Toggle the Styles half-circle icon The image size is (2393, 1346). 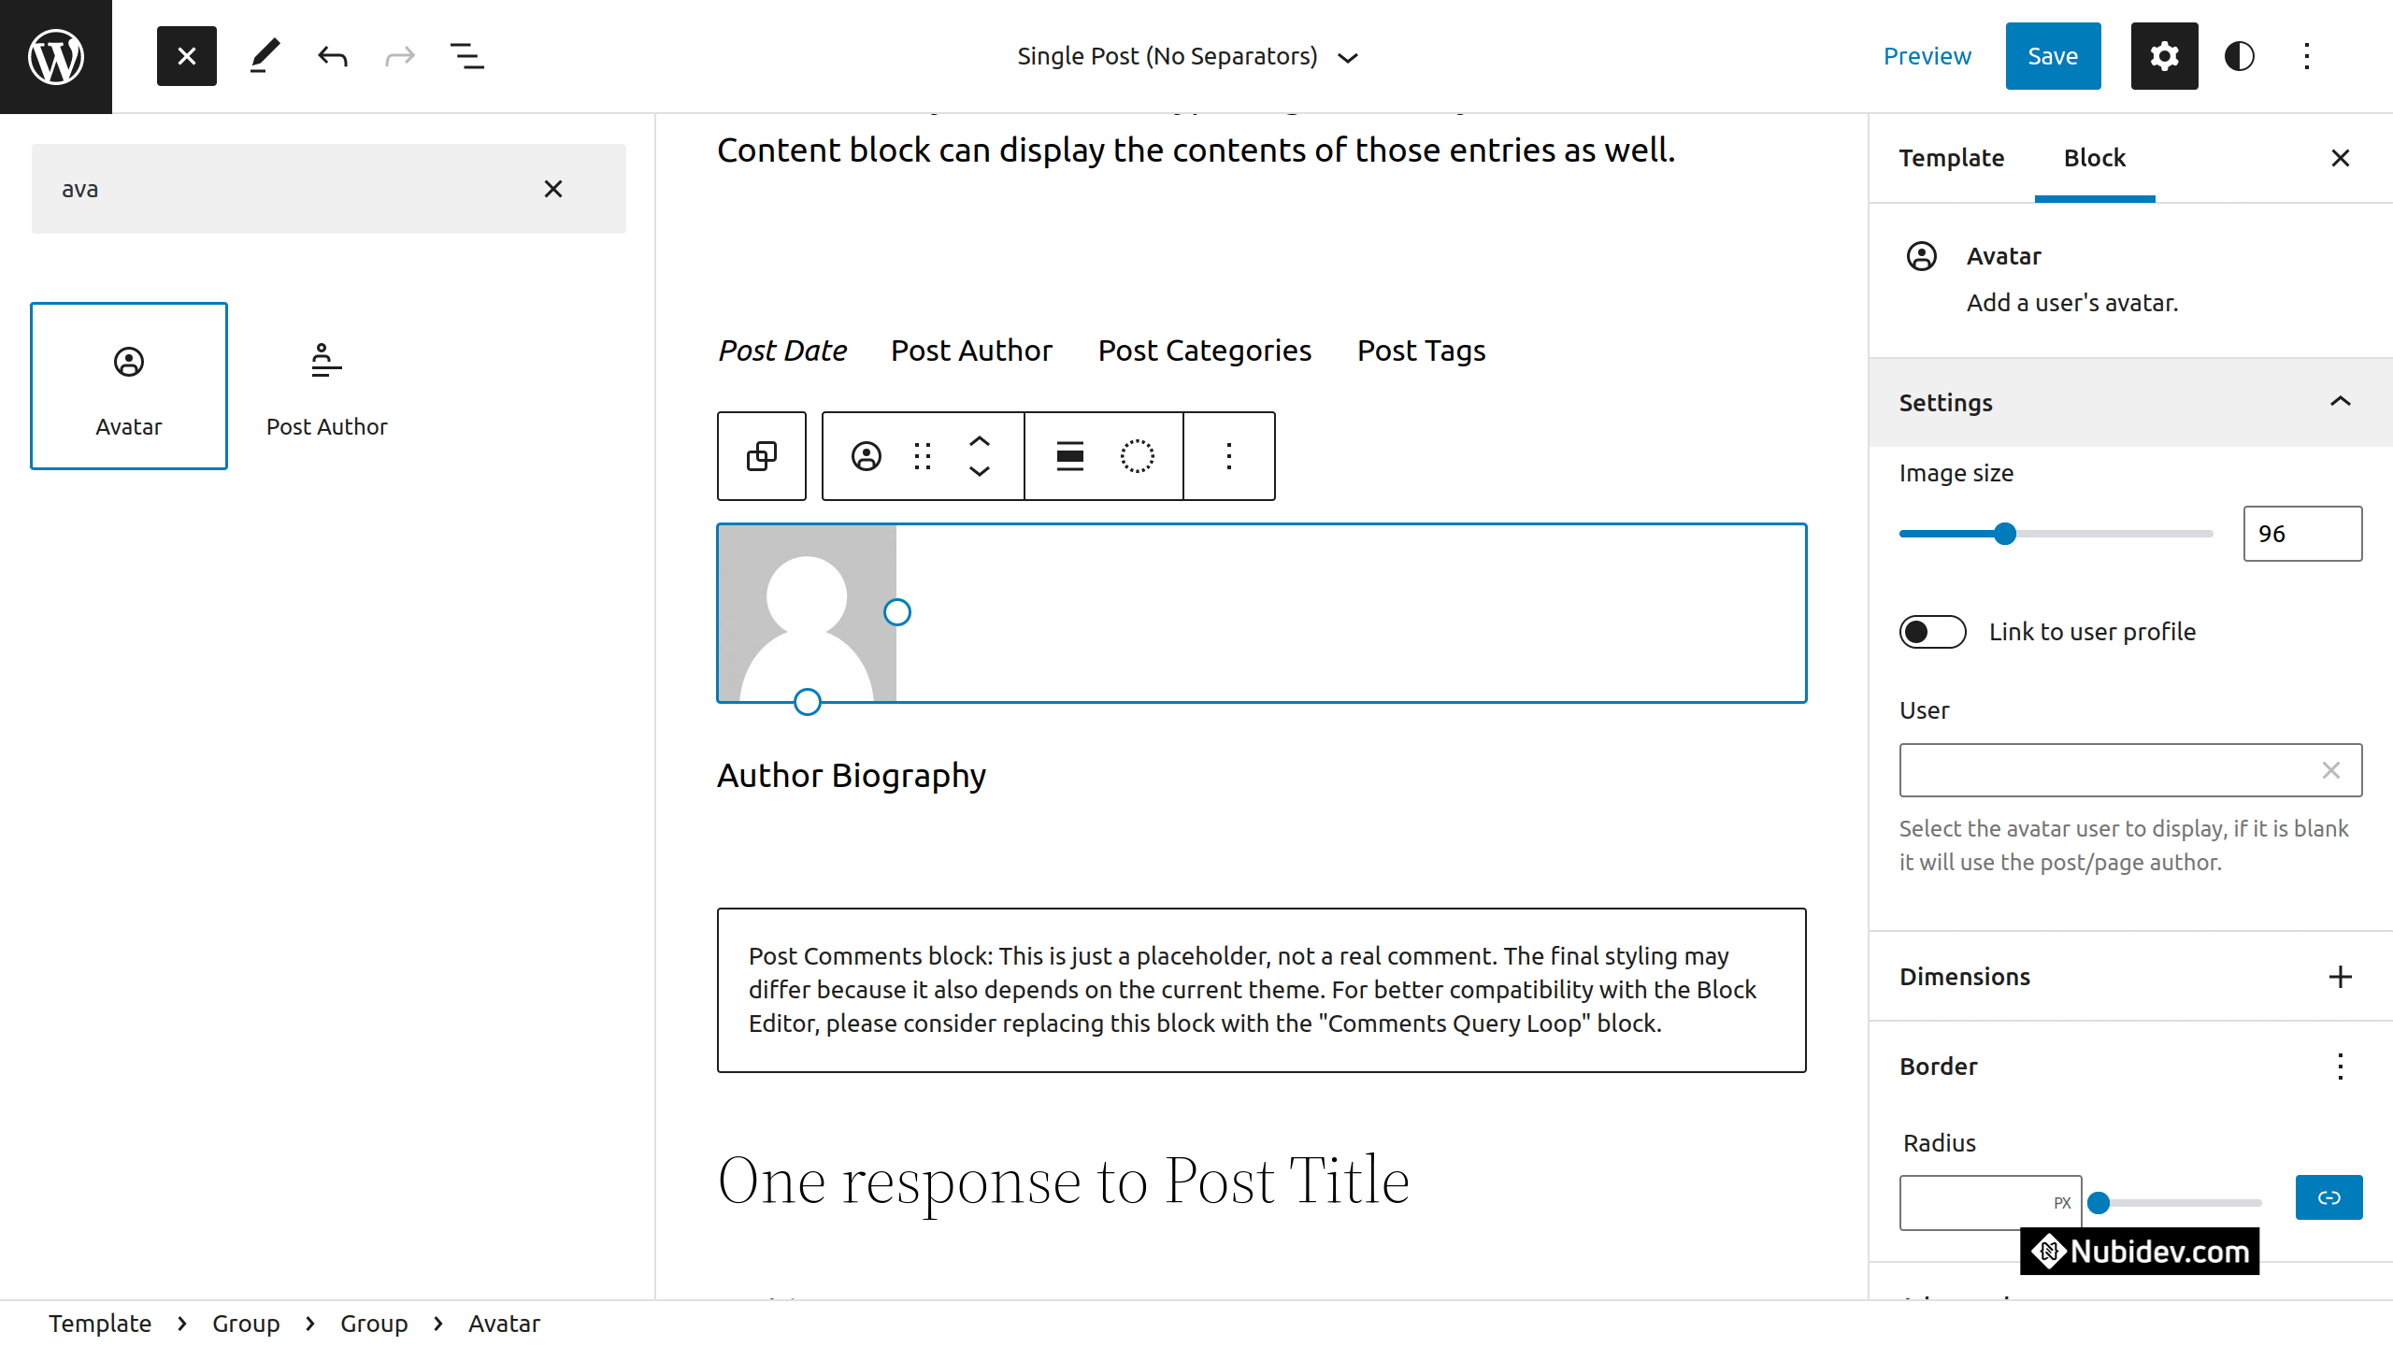pyautogui.click(x=2239, y=56)
